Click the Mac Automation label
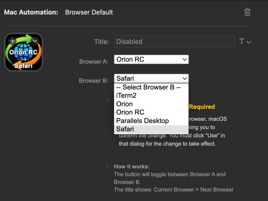The width and height of the screenshot is (268, 201). (x=31, y=12)
